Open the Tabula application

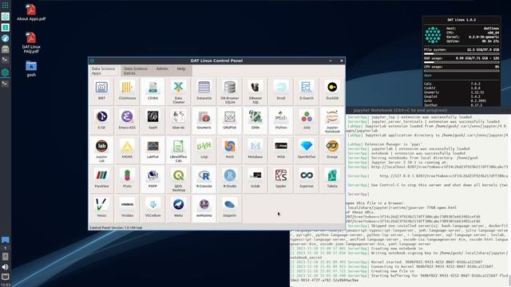coord(332,179)
